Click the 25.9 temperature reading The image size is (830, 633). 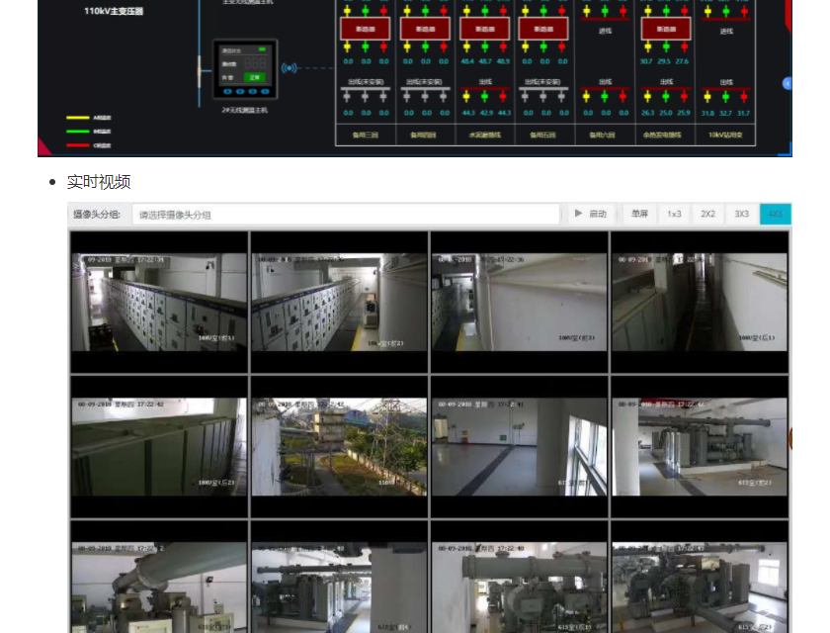[684, 113]
